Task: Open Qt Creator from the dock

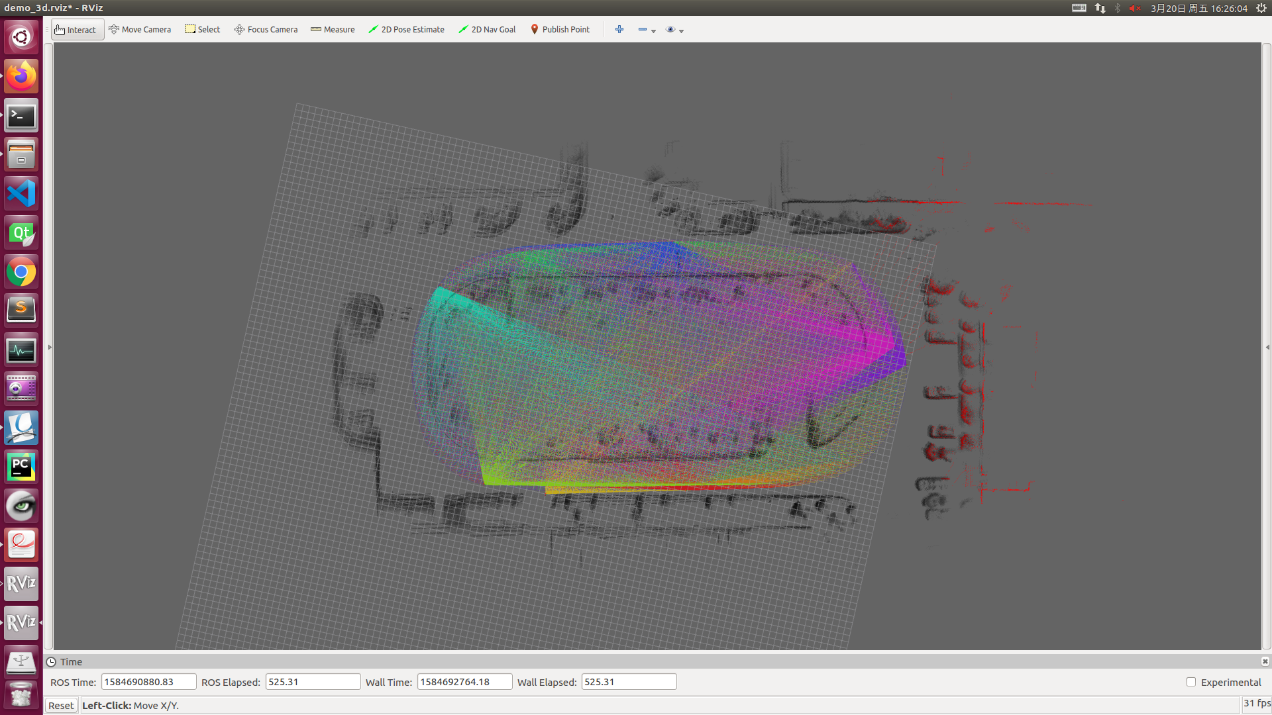Action: 21,233
